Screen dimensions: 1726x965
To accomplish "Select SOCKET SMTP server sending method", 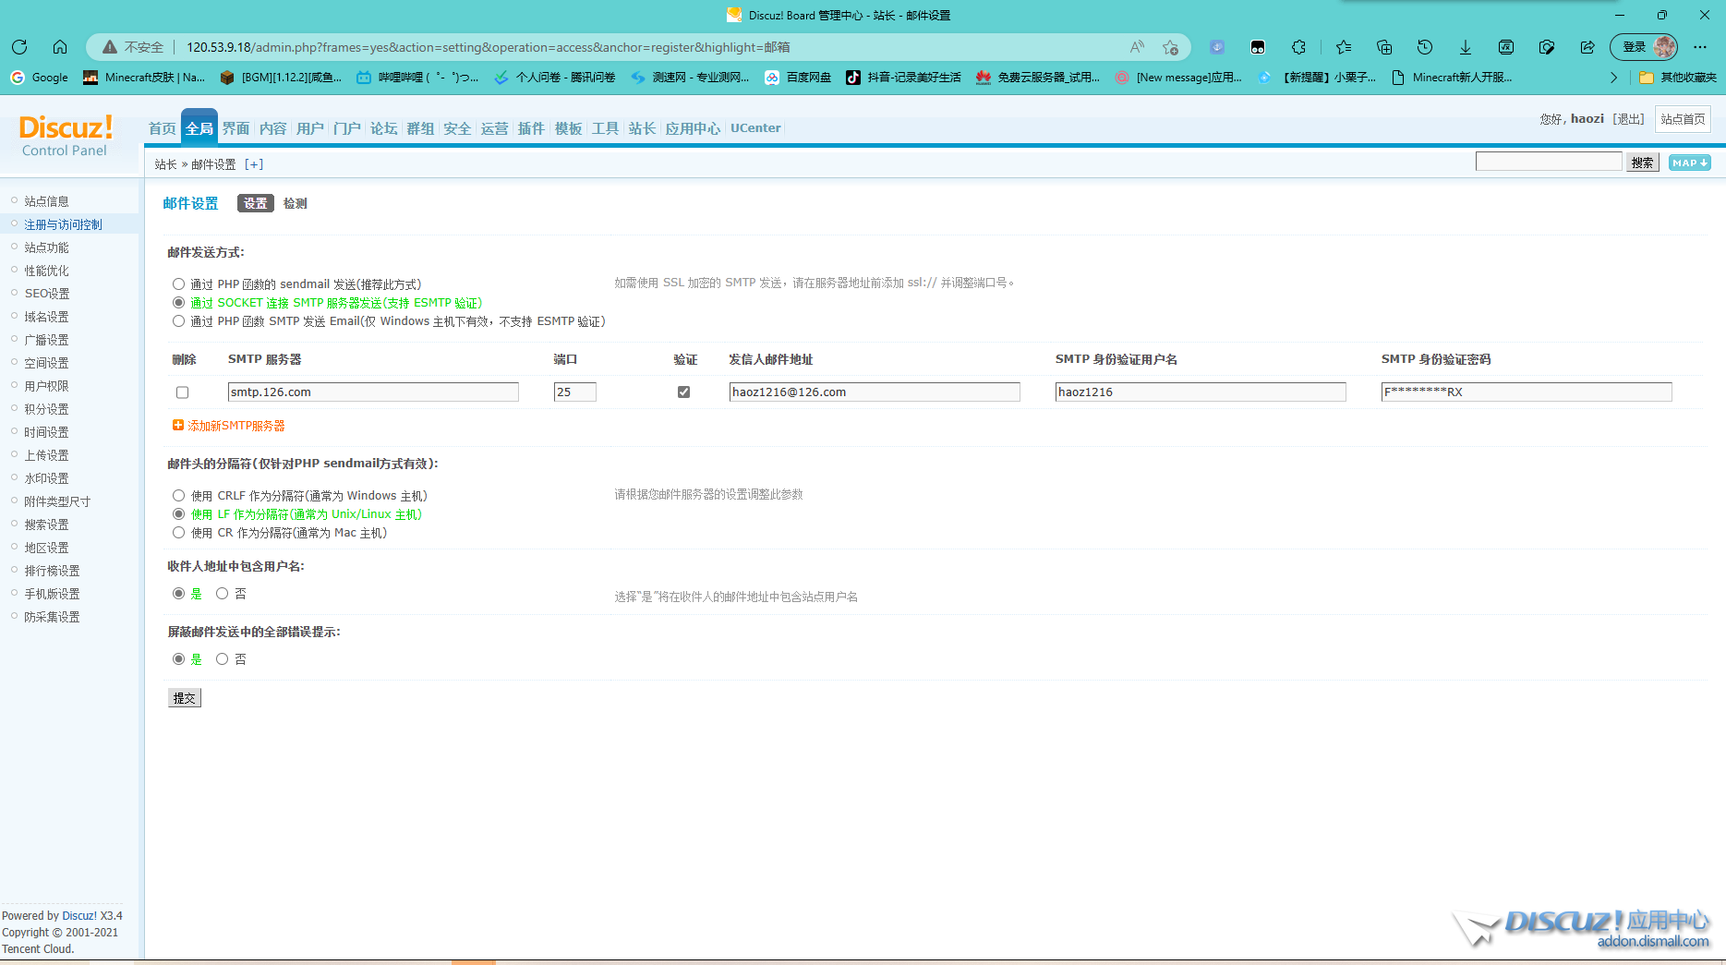I will pyautogui.click(x=178, y=302).
